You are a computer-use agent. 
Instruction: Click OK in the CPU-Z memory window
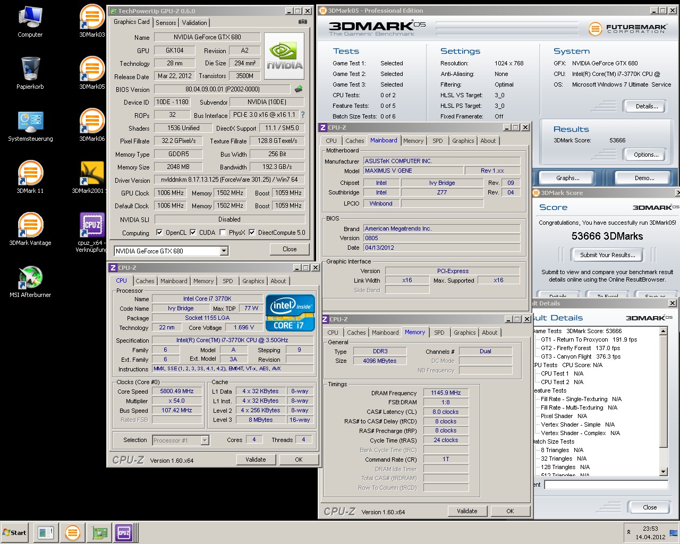point(510,511)
